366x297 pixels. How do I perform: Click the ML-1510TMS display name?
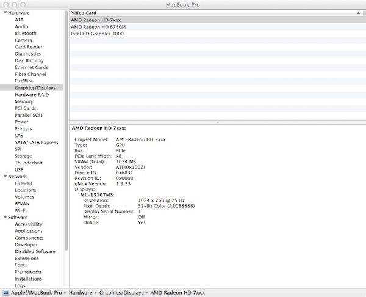point(98,194)
